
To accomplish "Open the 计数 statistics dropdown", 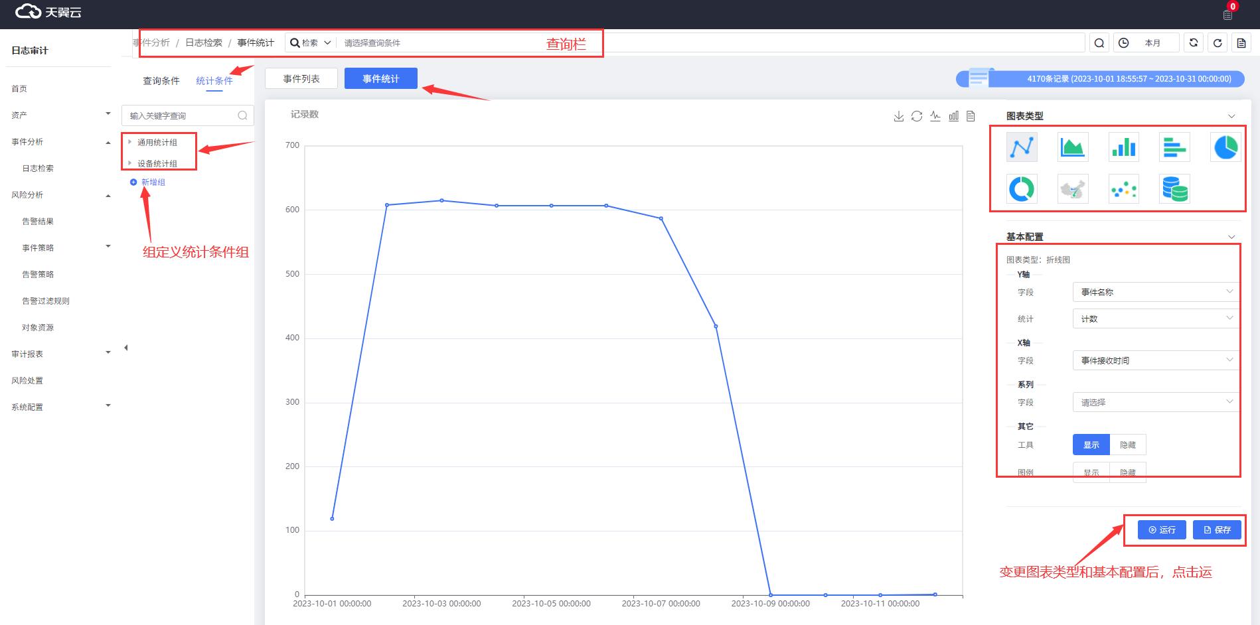I will 1155,319.
